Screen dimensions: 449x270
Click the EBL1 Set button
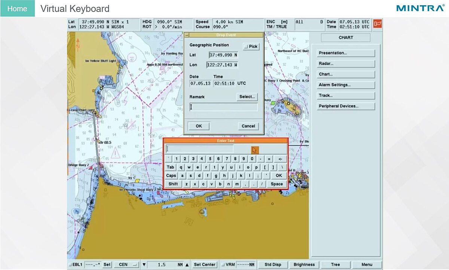pos(107,264)
